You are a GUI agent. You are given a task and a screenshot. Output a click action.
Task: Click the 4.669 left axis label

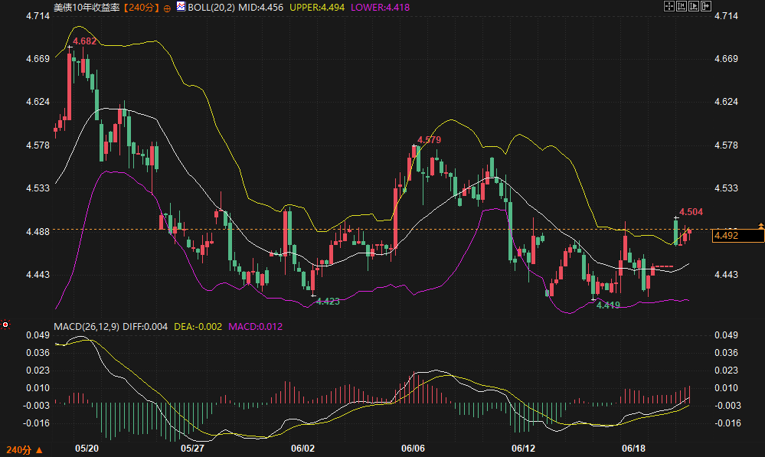coord(38,59)
